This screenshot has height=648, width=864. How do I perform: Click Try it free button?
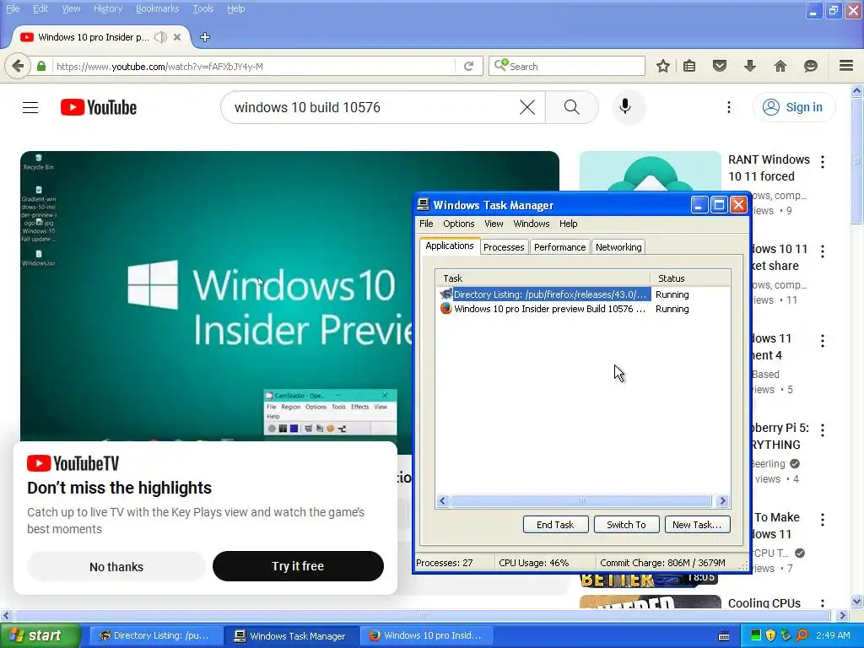(x=298, y=566)
